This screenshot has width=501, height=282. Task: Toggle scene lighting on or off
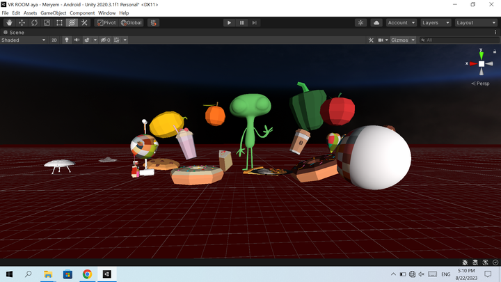click(67, 40)
